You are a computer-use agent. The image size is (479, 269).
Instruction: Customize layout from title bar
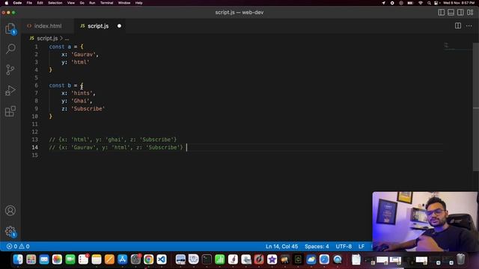470,12
